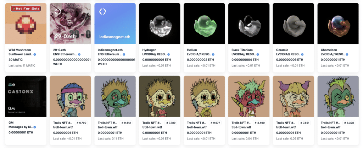Screen dimensions: 363x148
Task: Click ENS logo on ladiesmagnet.eth card
Action: (x=102, y=12)
